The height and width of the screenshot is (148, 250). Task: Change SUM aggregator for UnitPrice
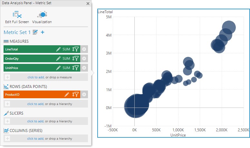tap(66, 68)
